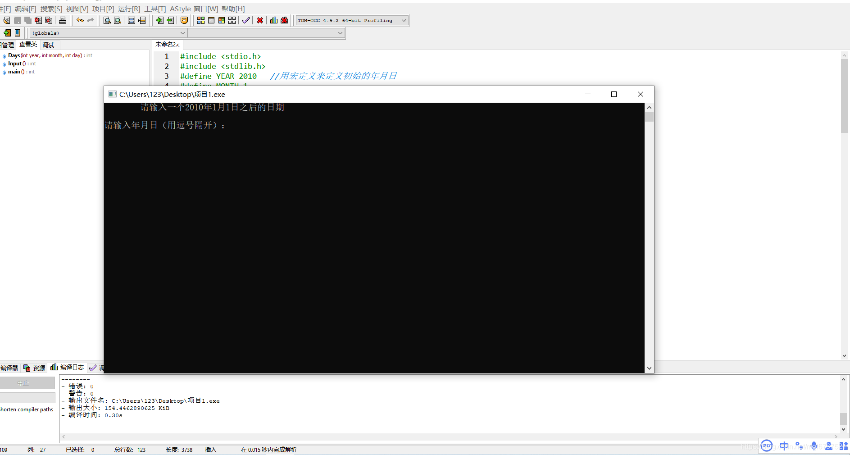This screenshot has height=455, width=850.
Task: Open the 视图[V] menu
Action: pyautogui.click(x=77, y=9)
